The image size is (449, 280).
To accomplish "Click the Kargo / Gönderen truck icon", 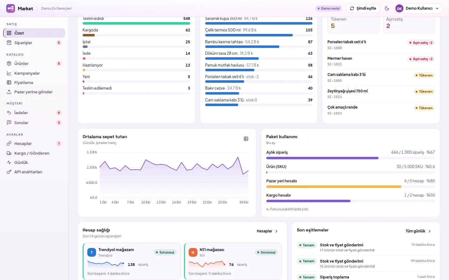I will point(9,153).
